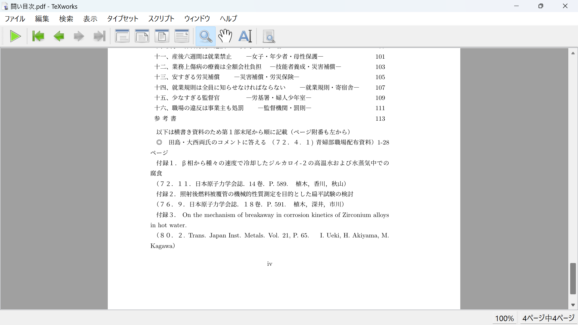
Task: Open the 検索 menu
Action: point(66,19)
